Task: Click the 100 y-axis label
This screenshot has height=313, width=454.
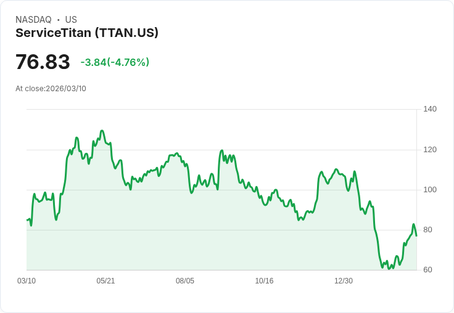Action: pos(430,190)
